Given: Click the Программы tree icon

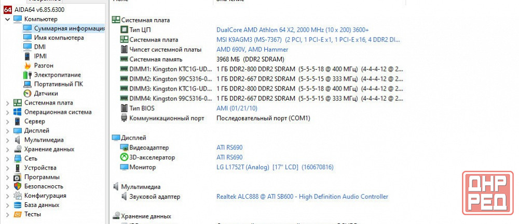Looking at the screenshot, I should [x=18, y=177].
